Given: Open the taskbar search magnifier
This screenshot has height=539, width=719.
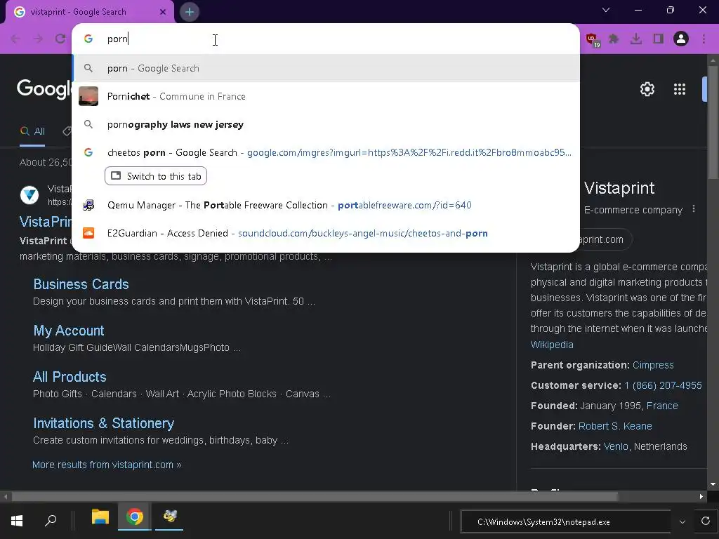Looking at the screenshot, I should (x=51, y=520).
